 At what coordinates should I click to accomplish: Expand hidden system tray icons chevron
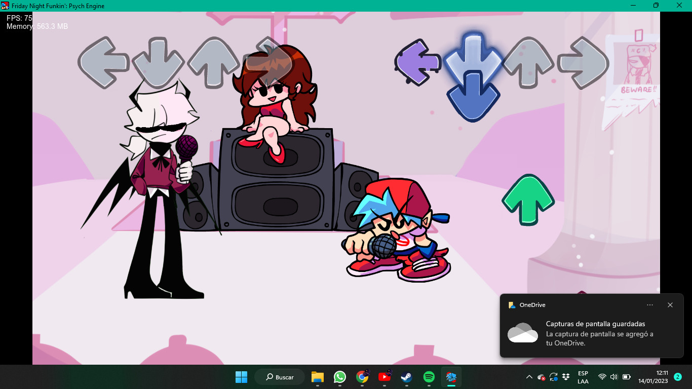coord(529,377)
